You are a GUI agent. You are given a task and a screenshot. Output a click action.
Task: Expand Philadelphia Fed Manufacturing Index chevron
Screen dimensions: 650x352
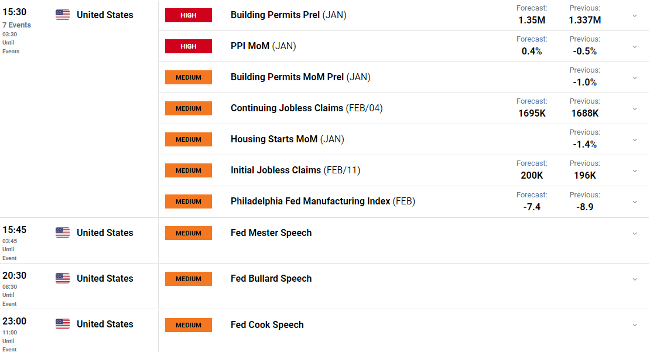click(x=635, y=202)
